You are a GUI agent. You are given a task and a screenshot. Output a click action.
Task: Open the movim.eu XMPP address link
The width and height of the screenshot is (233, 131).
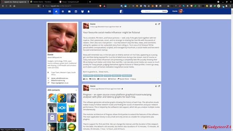point(60,78)
